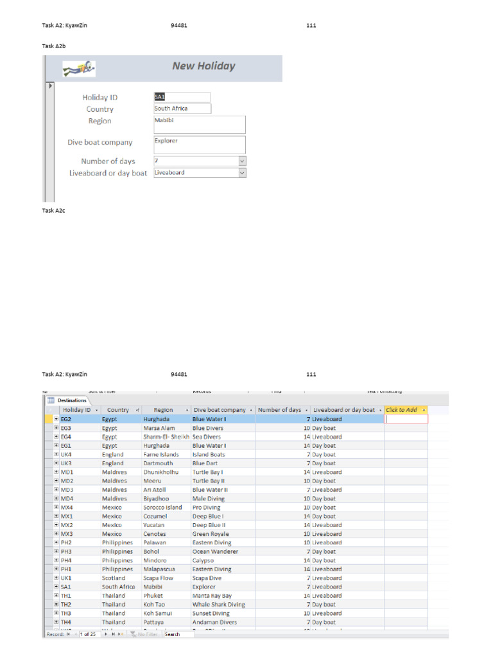
Task: Click the Region field containing Mabibi
Action: point(200,124)
